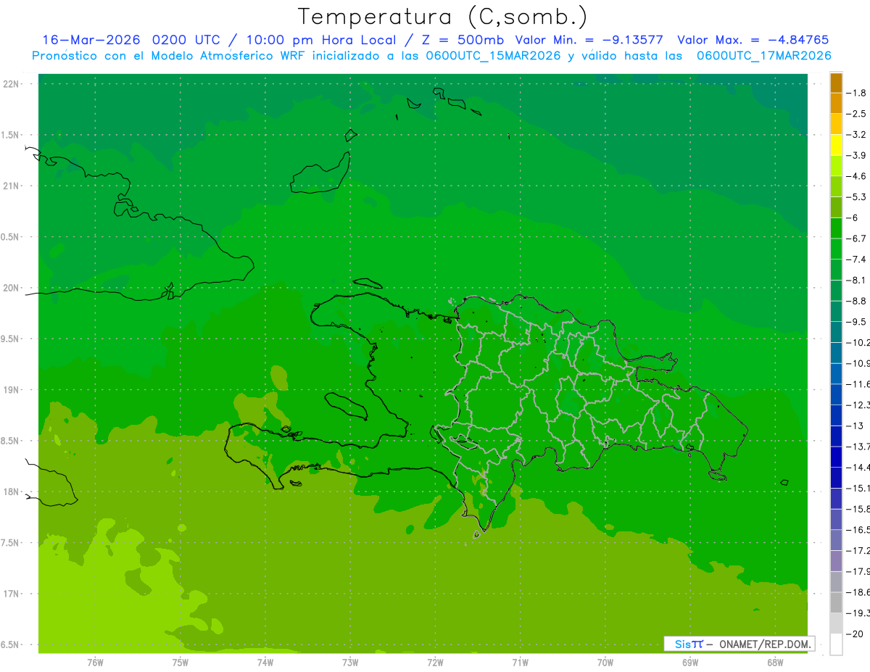The image size is (870, 672).
Task: Click the 19N latitude axis label
Action: [12, 390]
